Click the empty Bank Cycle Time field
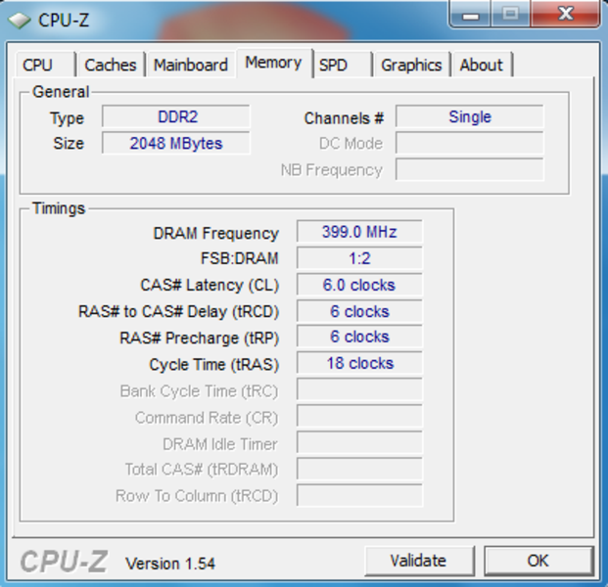Image resolution: width=608 pixels, height=587 pixels. point(359,389)
